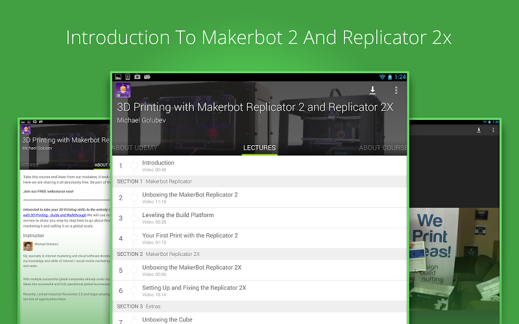Open the overflow menu in right screen
519x324 pixels.
tap(493, 130)
